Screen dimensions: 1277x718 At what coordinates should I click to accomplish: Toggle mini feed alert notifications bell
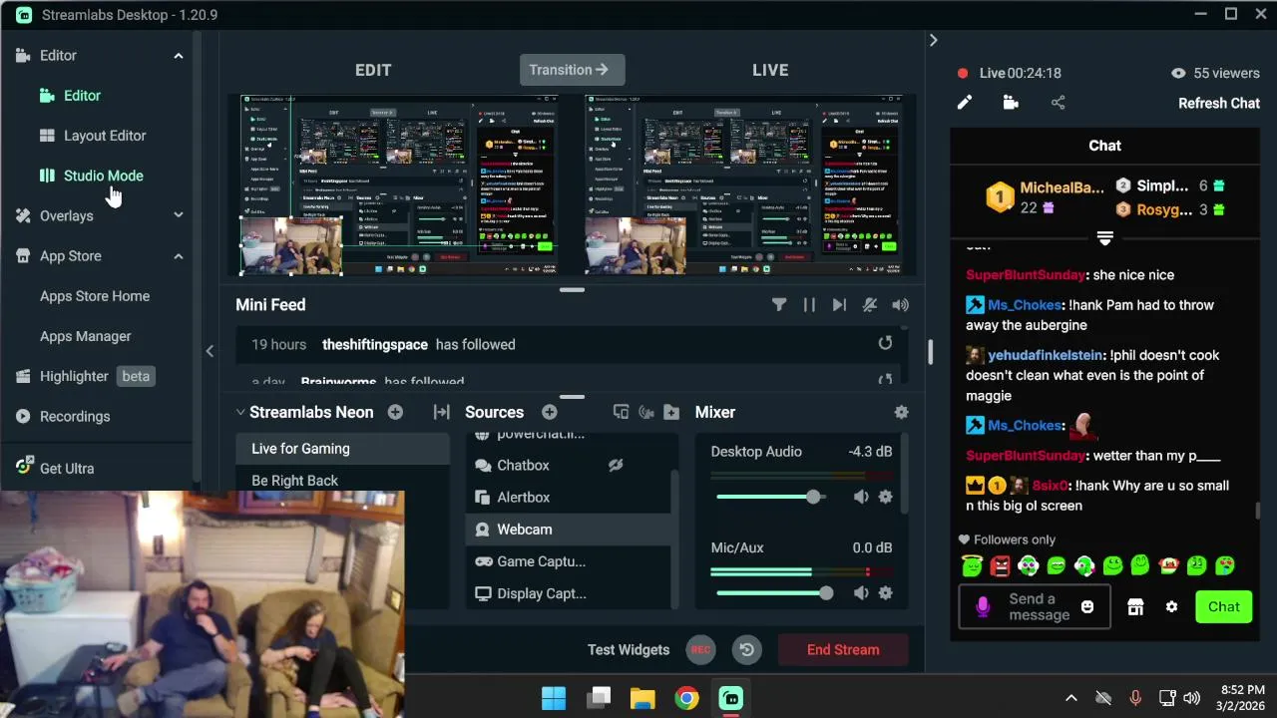pyautogui.click(x=870, y=305)
